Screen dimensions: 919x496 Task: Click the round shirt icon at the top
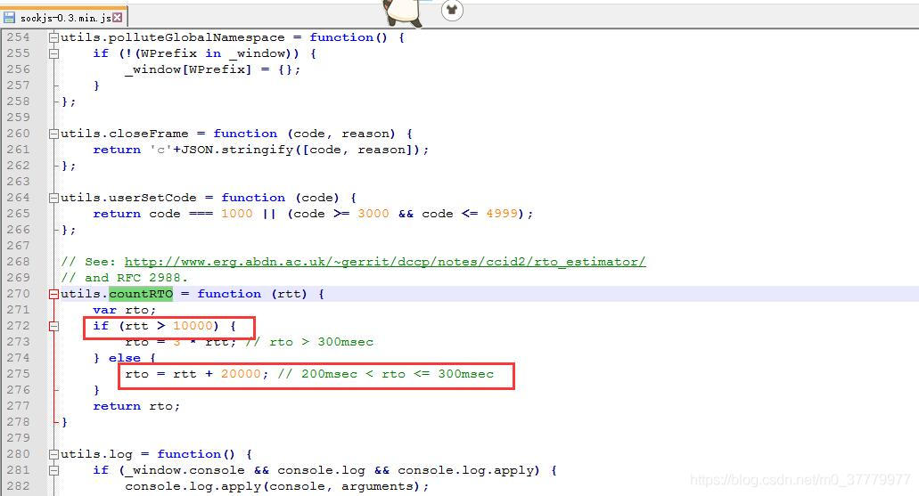click(x=452, y=10)
